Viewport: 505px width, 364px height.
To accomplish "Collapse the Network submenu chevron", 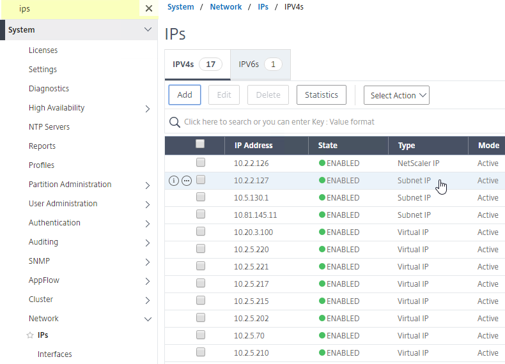I will [x=148, y=319].
